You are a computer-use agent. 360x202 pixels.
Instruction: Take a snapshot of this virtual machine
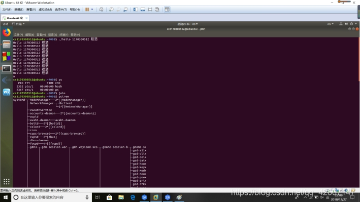pyautogui.click(x=111, y=10)
